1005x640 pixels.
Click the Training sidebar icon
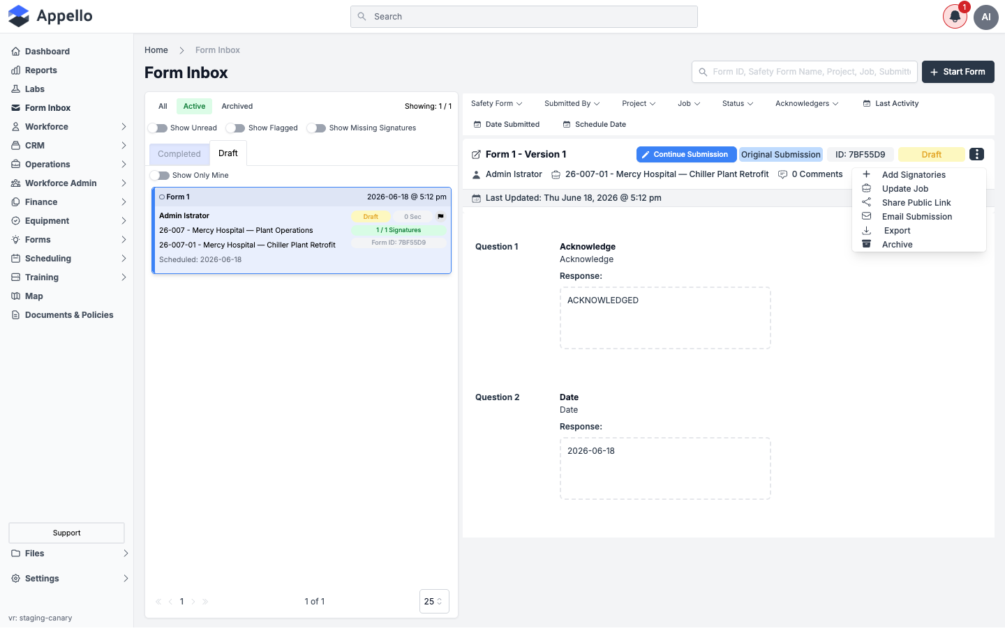15,277
